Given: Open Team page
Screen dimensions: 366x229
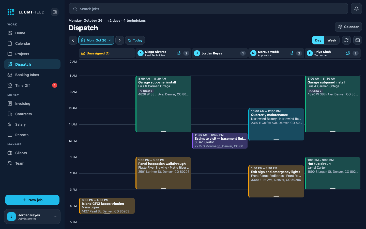Looking at the screenshot, I should point(32,163).
